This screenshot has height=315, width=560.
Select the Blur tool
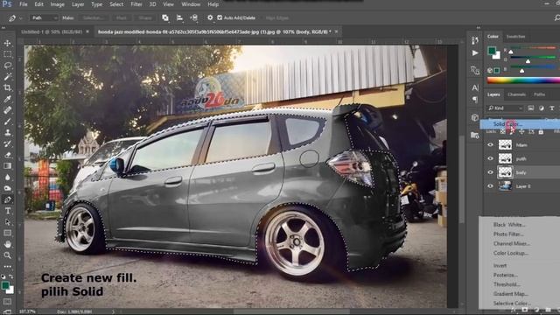pos(8,177)
